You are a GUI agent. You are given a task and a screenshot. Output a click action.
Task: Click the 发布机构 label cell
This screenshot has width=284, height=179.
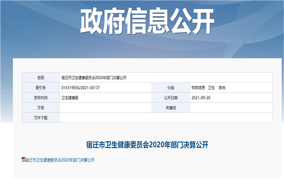click(41, 98)
